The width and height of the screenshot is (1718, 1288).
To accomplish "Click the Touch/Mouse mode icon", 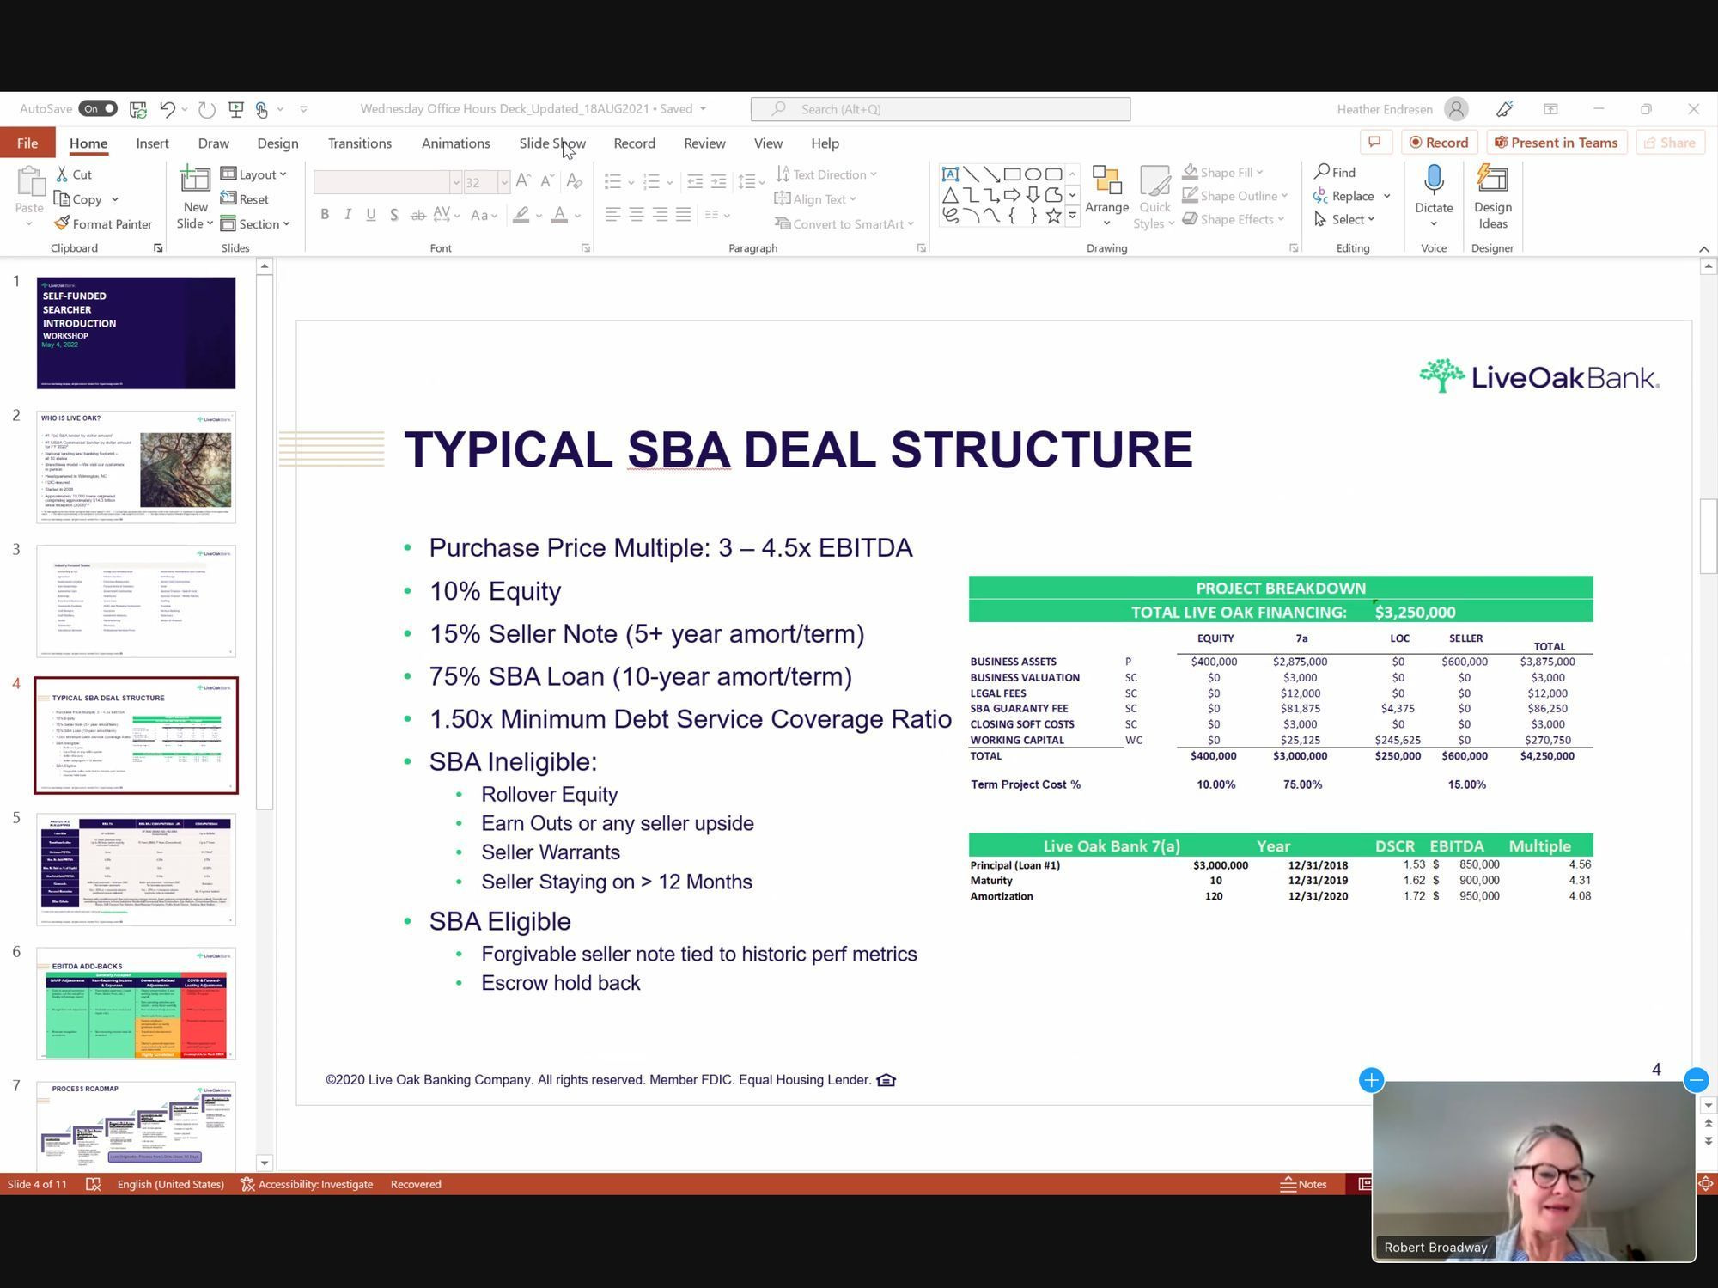I will 262,109.
